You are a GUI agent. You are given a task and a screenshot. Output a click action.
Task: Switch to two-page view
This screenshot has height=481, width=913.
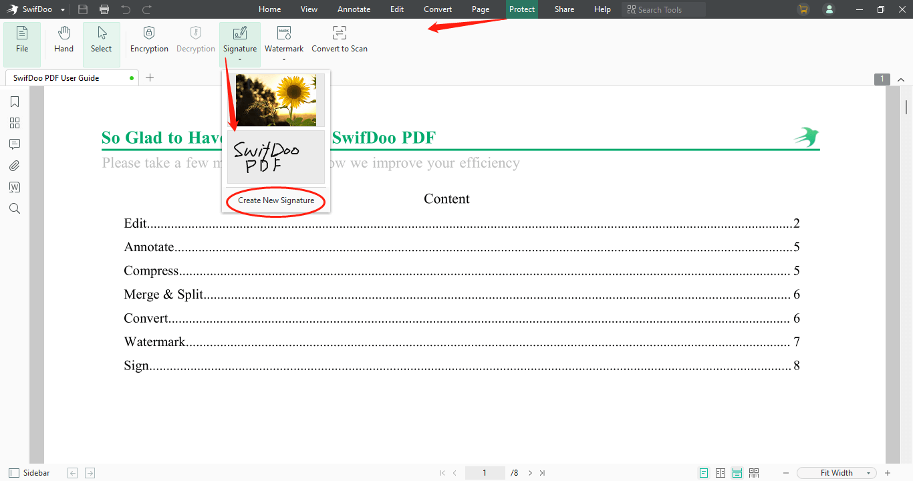[721, 473]
